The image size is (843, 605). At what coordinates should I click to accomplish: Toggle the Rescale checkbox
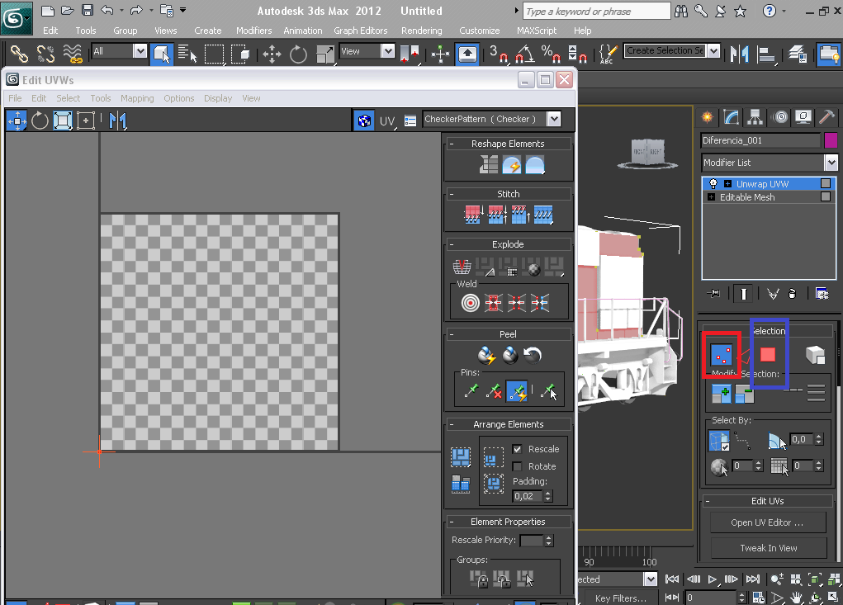tap(518, 449)
